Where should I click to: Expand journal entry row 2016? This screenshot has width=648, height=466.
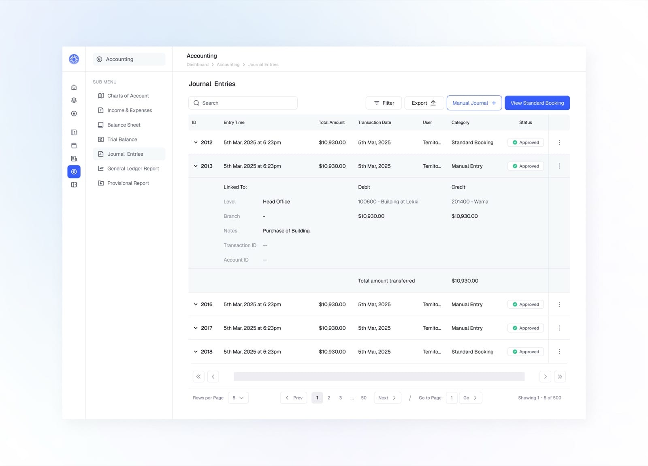[196, 304]
